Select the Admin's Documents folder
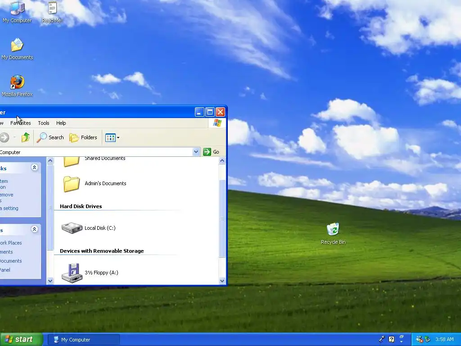This screenshot has height=346, width=461. point(95,184)
